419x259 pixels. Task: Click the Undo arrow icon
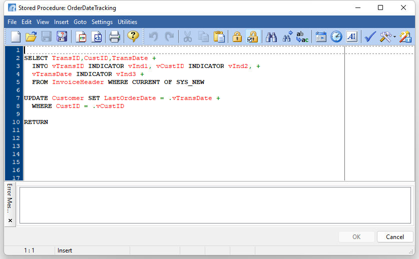pos(153,37)
